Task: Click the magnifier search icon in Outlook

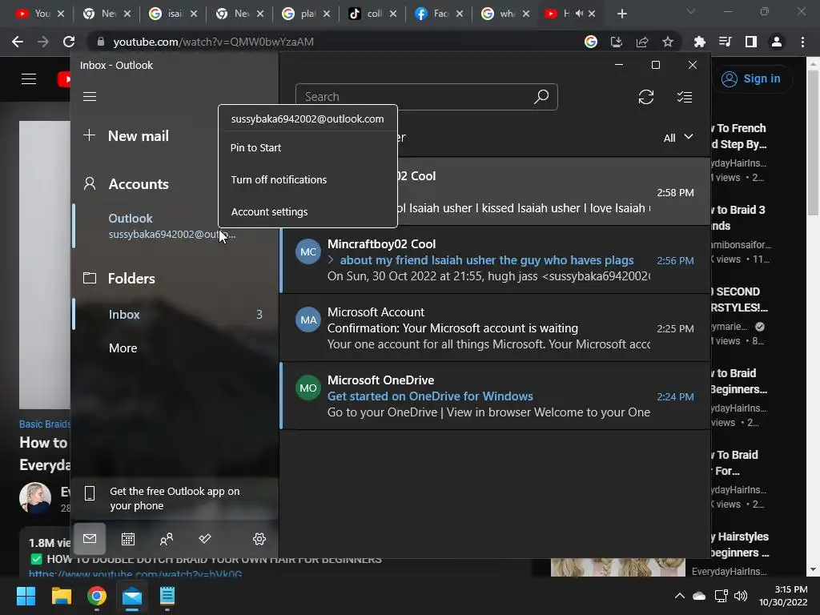Action: tap(541, 96)
